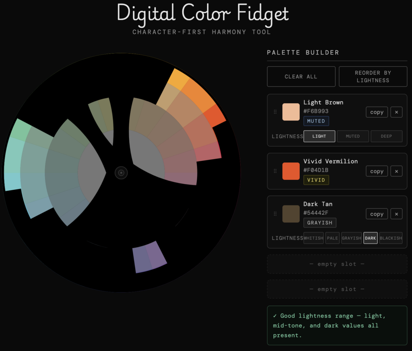Grab the drag handle beside Light Brown

(x=275, y=112)
